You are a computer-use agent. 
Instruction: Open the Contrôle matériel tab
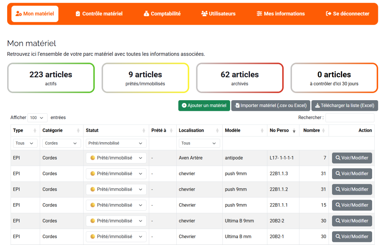pos(99,14)
